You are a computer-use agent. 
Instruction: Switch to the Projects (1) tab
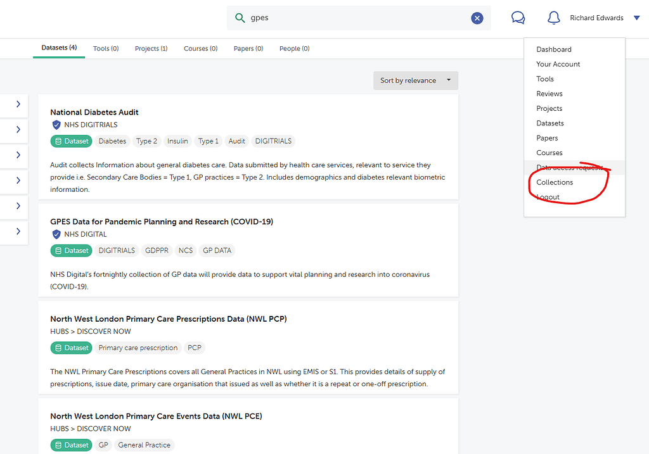(151, 48)
